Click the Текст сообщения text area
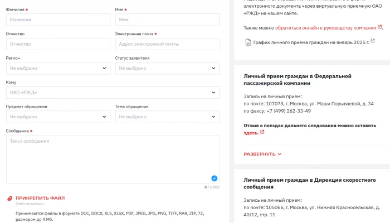390x223 pixels. click(113, 159)
